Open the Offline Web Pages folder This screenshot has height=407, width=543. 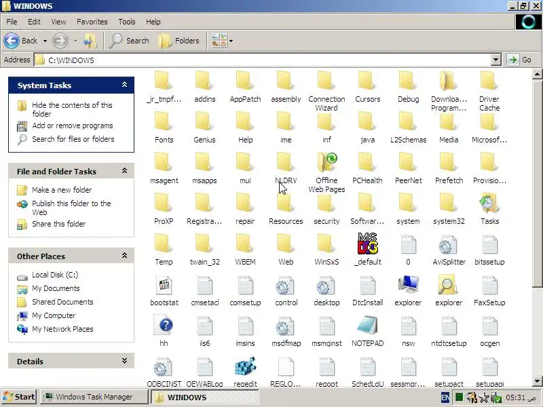pyautogui.click(x=326, y=163)
